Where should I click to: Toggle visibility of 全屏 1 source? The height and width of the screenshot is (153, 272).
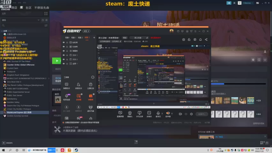click(64, 64)
